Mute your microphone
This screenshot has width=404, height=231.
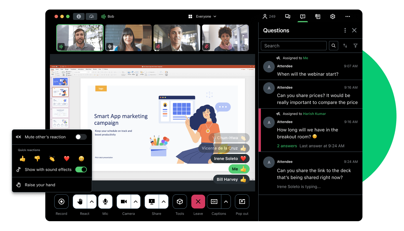click(105, 202)
